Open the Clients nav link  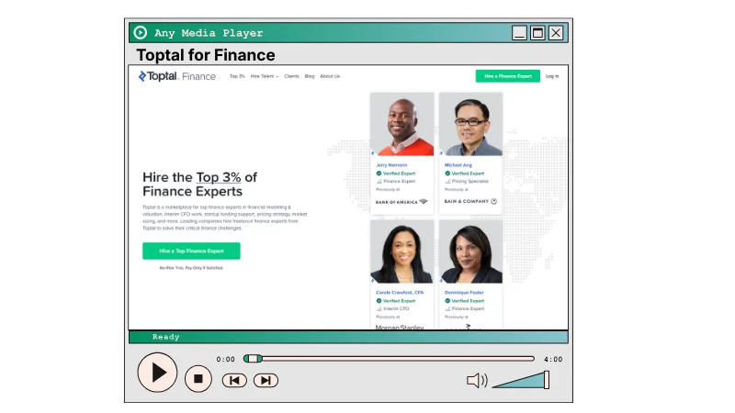[x=291, y=76]
